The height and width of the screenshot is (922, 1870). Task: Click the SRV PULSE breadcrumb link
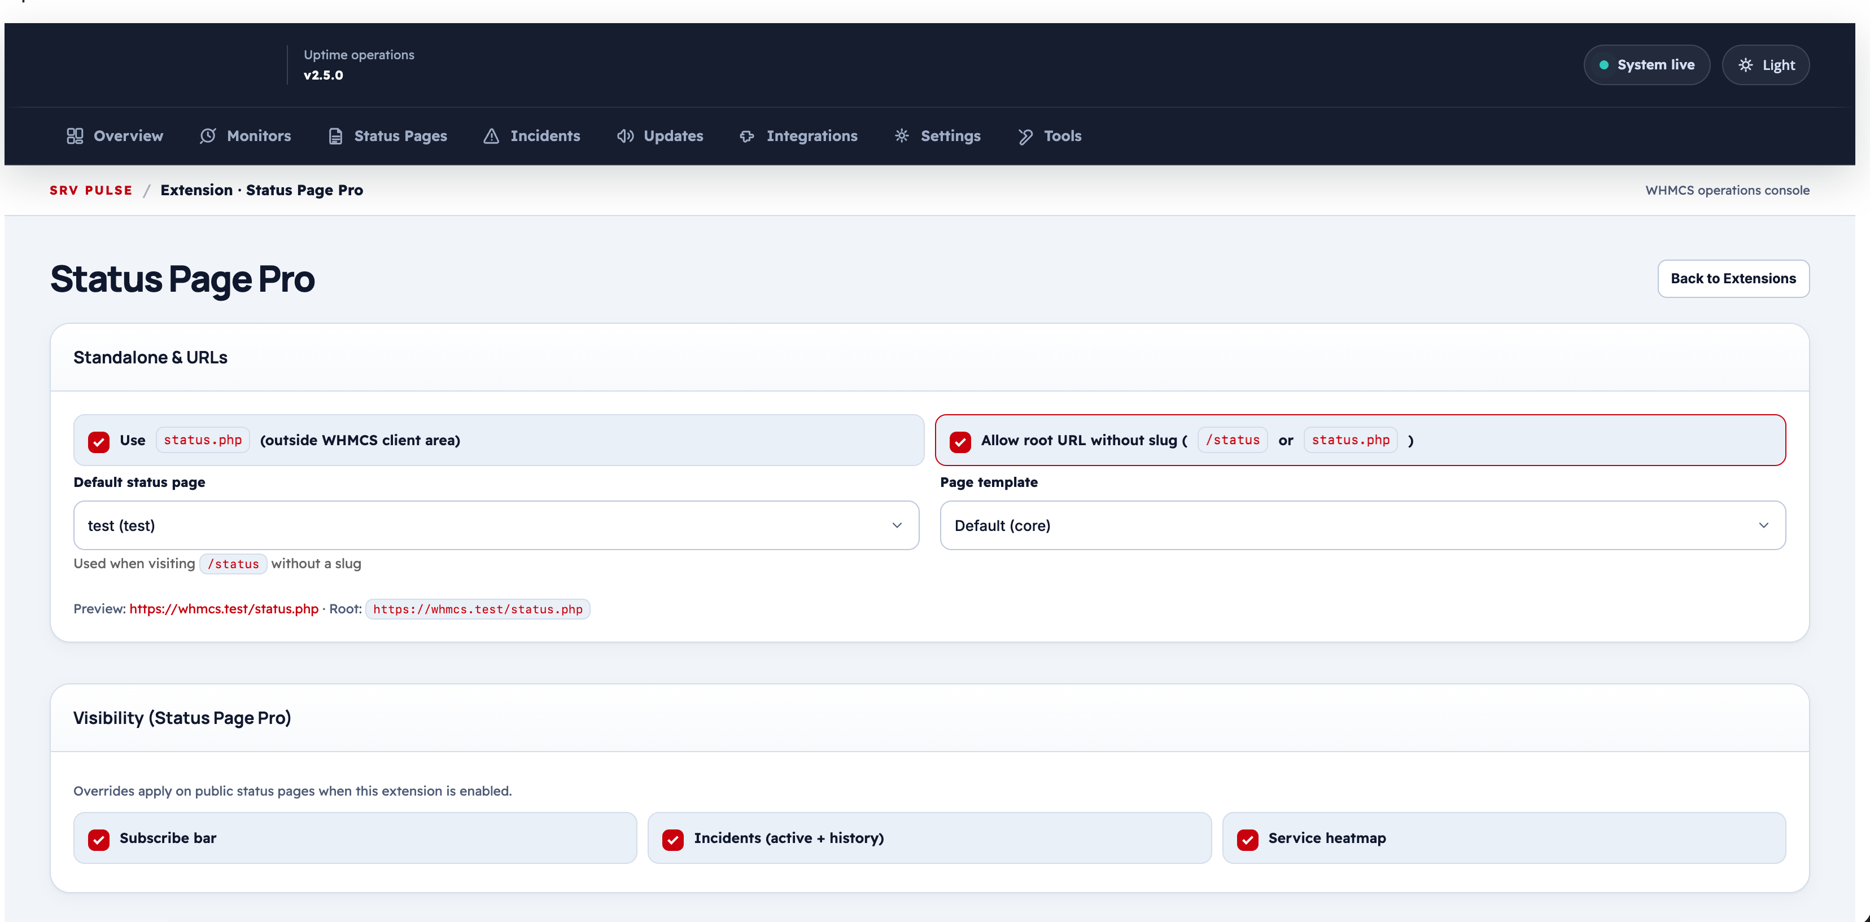click(x=91, y=190)
